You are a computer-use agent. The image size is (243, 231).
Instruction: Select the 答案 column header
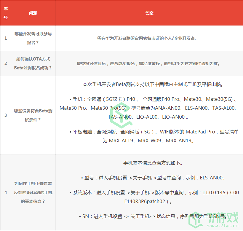149,13
